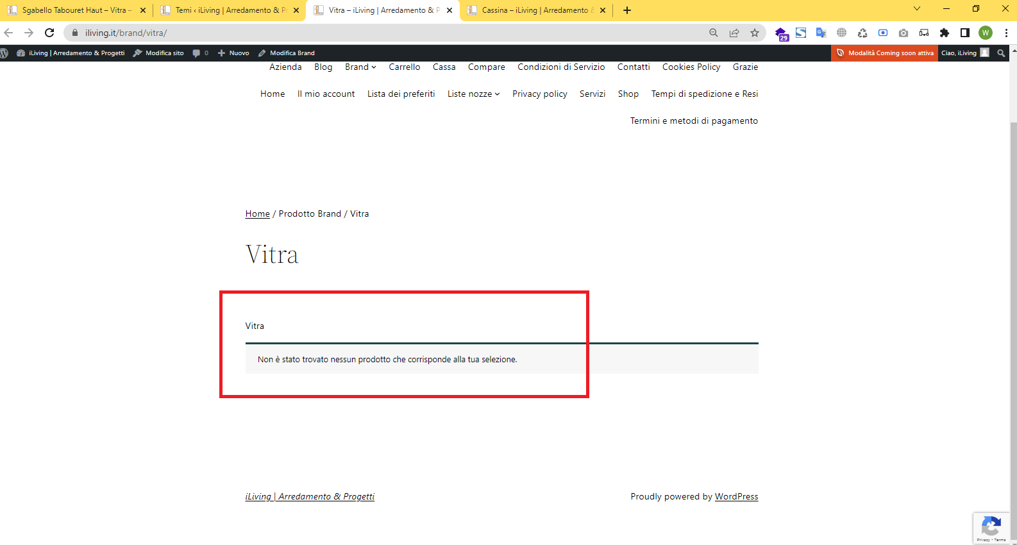The height and width of the screenshot is (545, 1017).
Task: Click the blue screen recorder extension icon
Action: click(883, 33)
